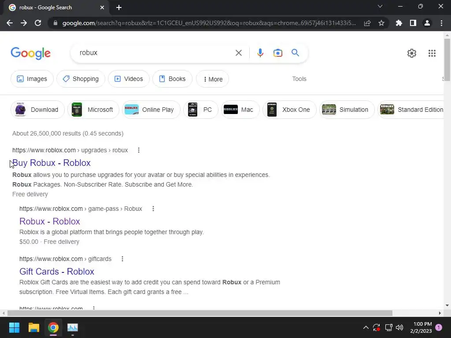
Task: Open the search Tools options
Action: [x=299, y=79]
